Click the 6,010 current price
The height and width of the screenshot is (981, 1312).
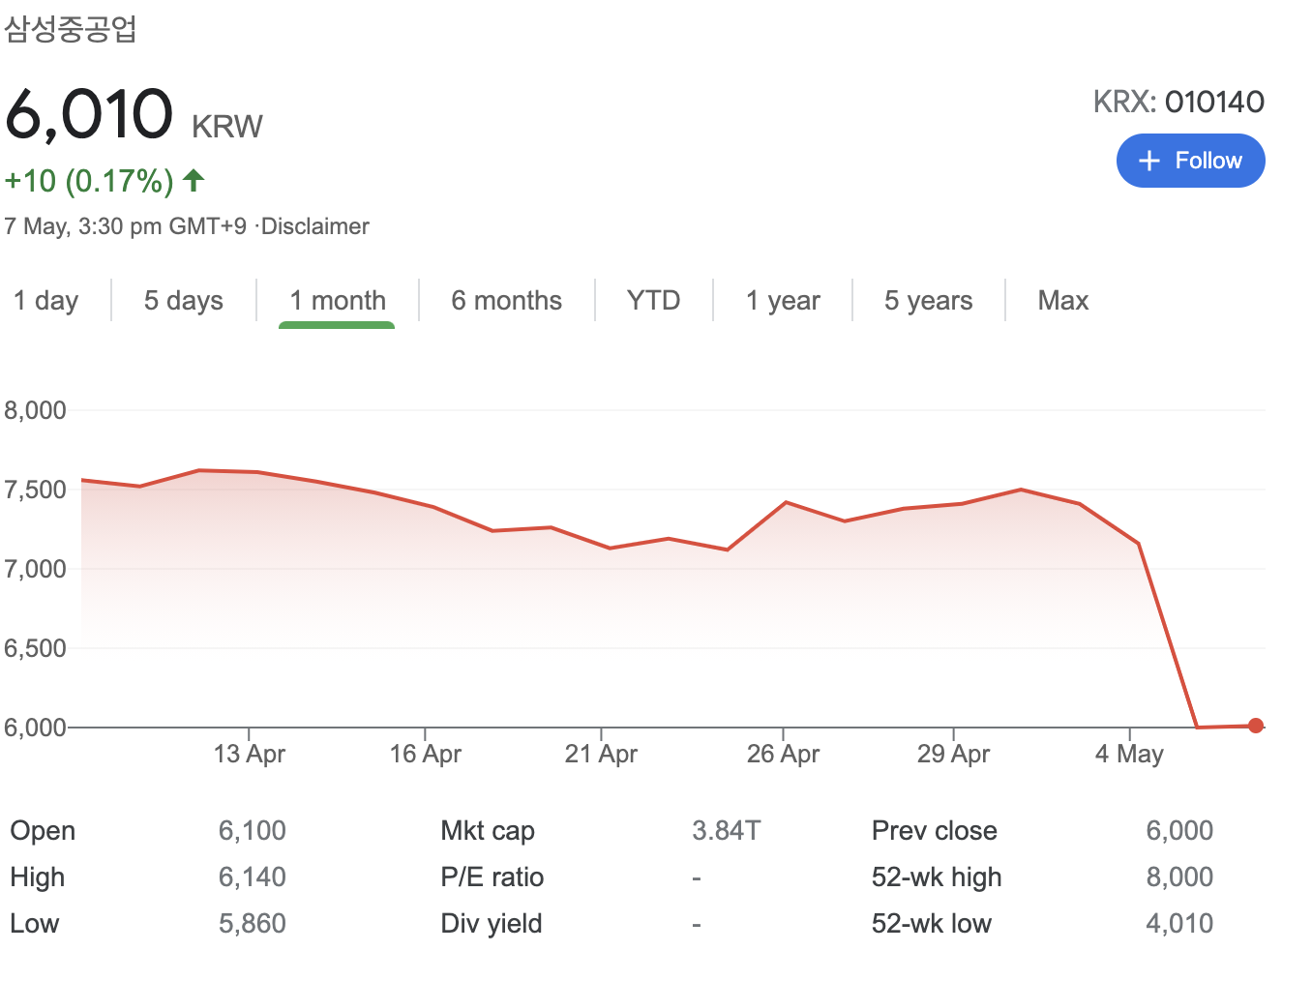click(89, 114)
